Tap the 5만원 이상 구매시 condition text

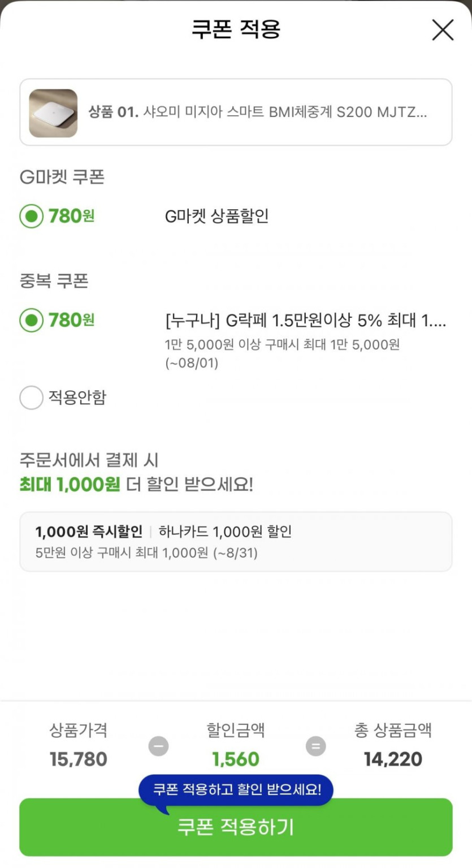(x=146, y=552)
